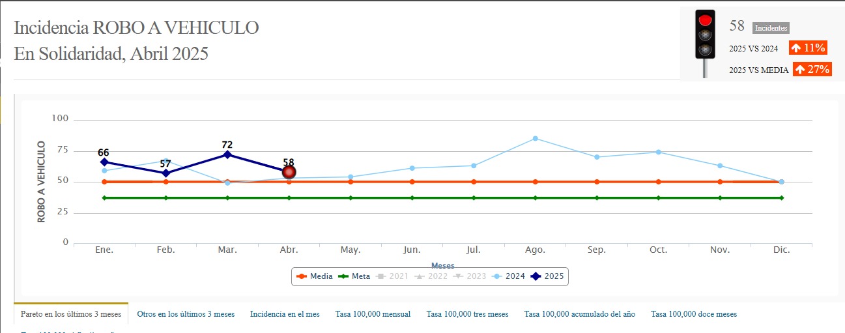Screen dimensions: 845x333
Task: Toggle the Meta series in legend
Action: click(x=354, y=276)
